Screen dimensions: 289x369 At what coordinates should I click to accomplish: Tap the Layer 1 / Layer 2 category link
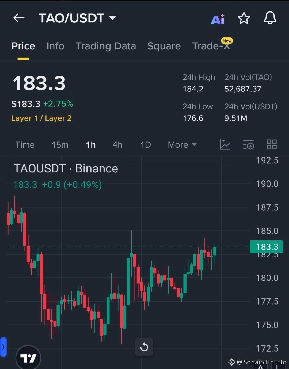(41, 118)
